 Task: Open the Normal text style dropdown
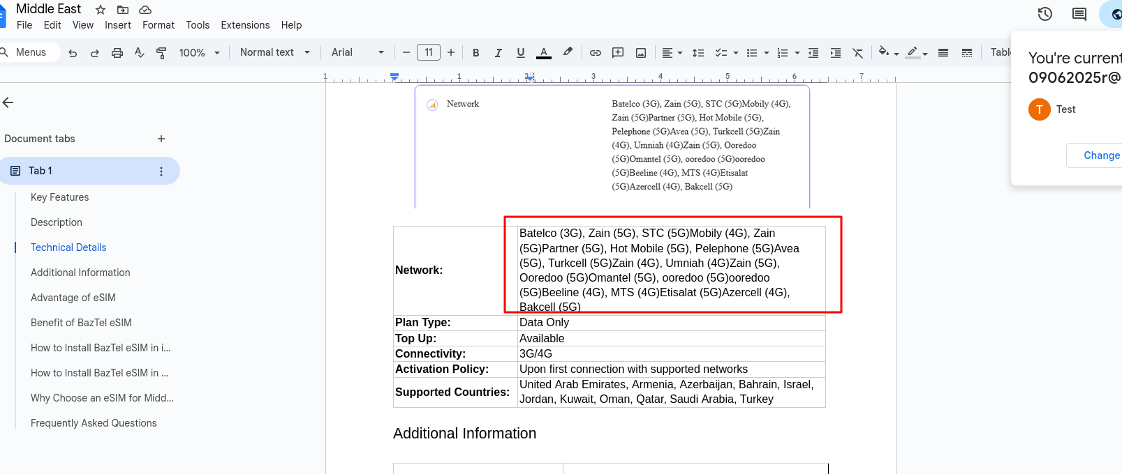275,52
